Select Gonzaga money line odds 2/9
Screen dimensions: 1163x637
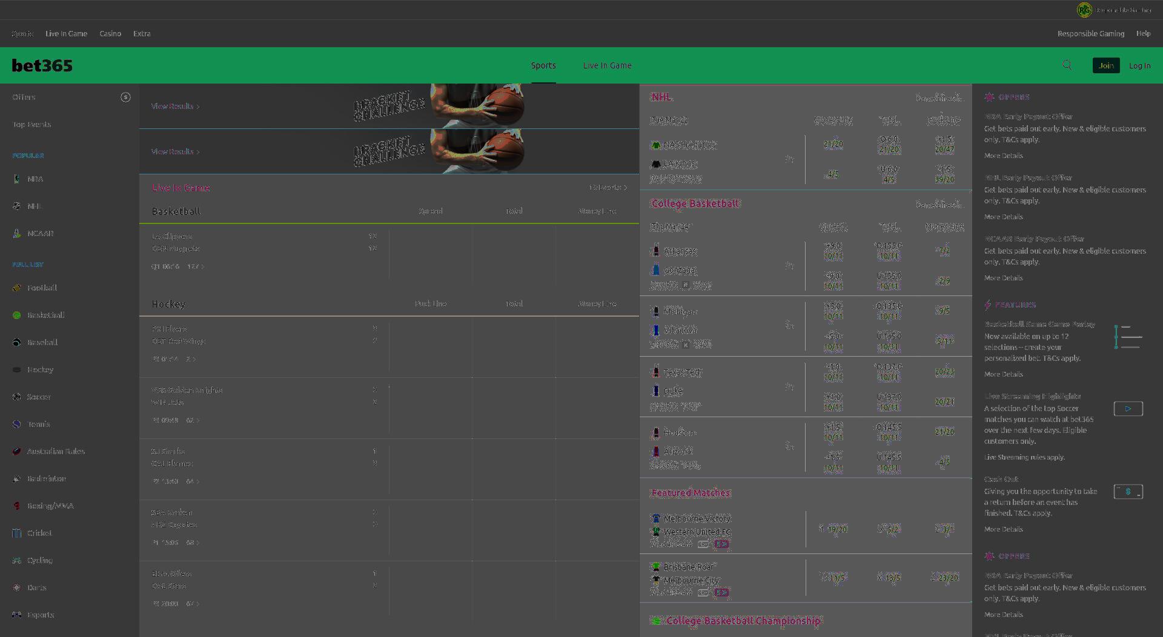(x=944, y=281)
